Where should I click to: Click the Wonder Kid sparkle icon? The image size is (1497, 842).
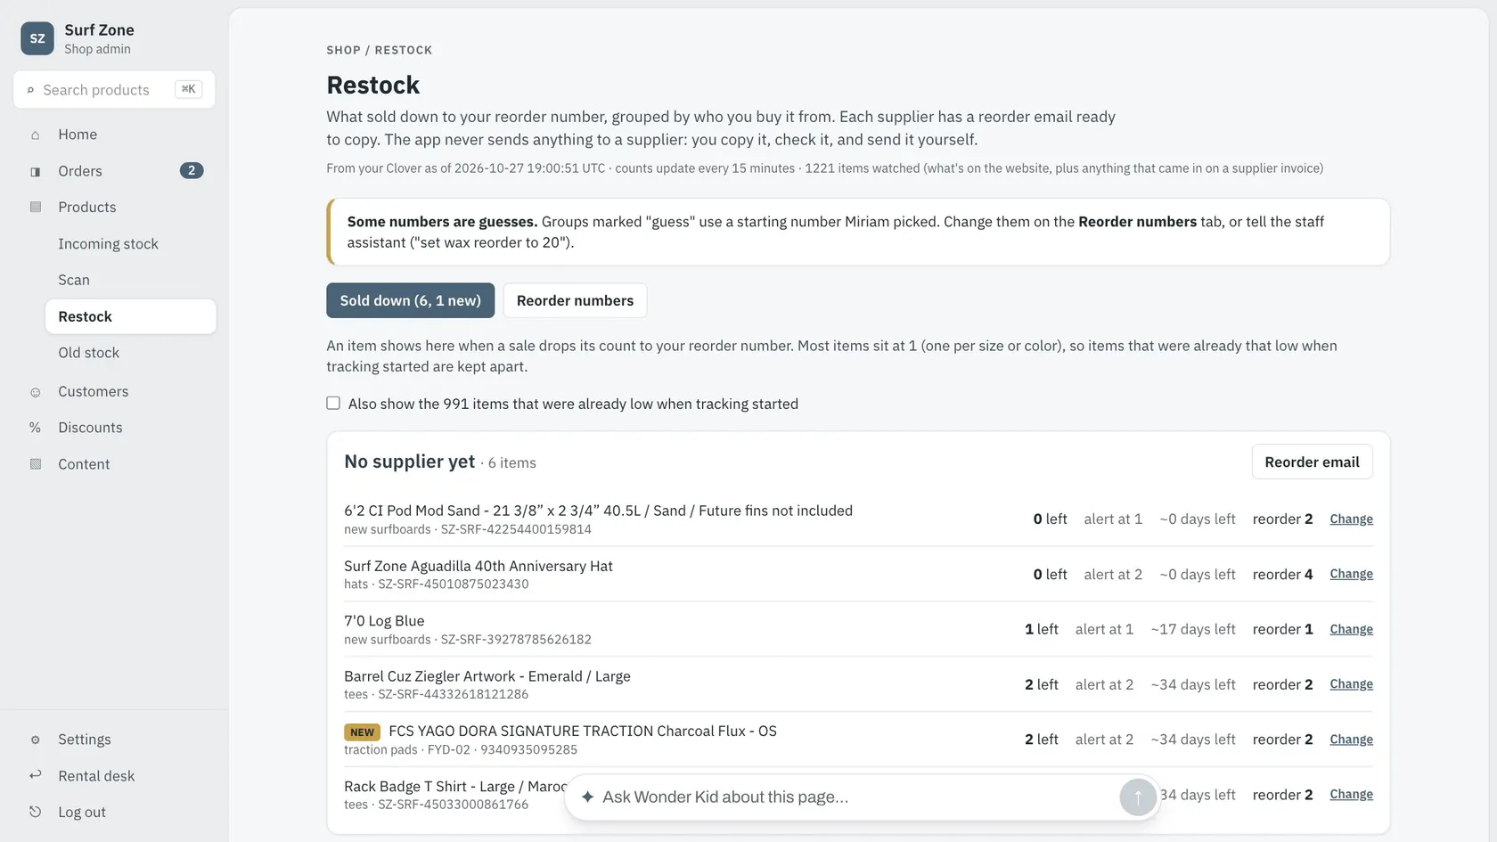click(587, 797)
